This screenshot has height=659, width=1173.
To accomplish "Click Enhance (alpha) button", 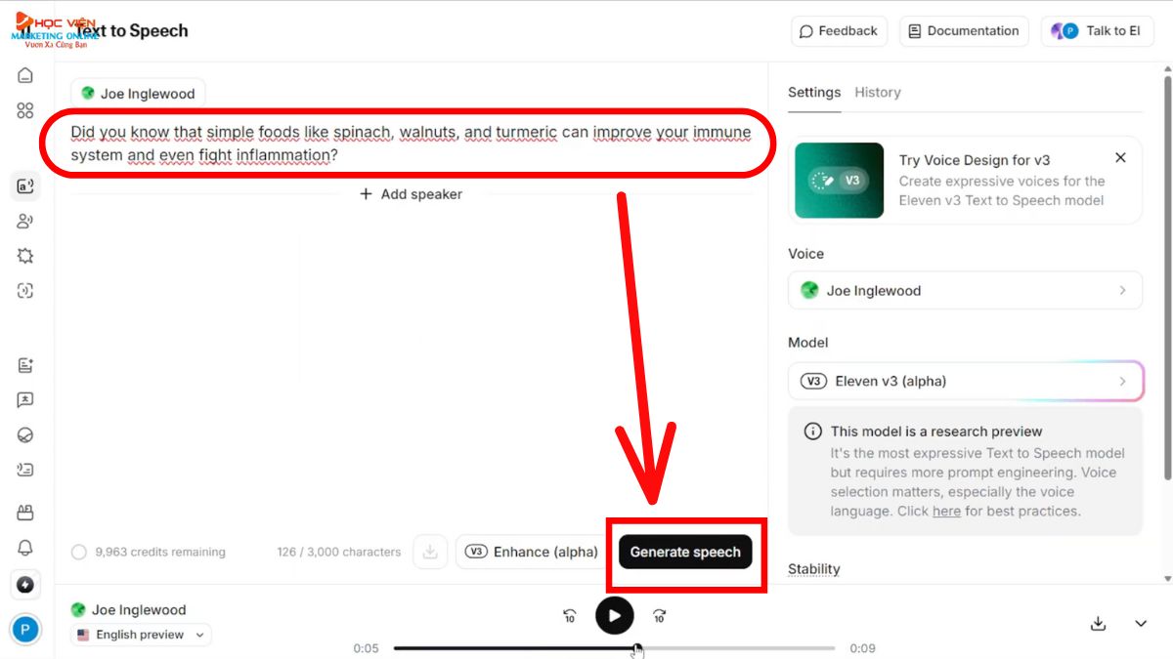I will pos(532,552).
